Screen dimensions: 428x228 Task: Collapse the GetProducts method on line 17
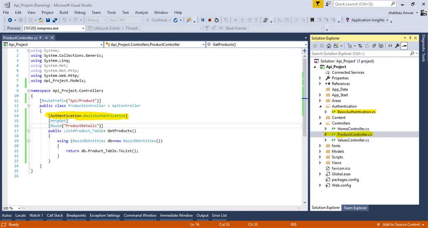[28, 131]
